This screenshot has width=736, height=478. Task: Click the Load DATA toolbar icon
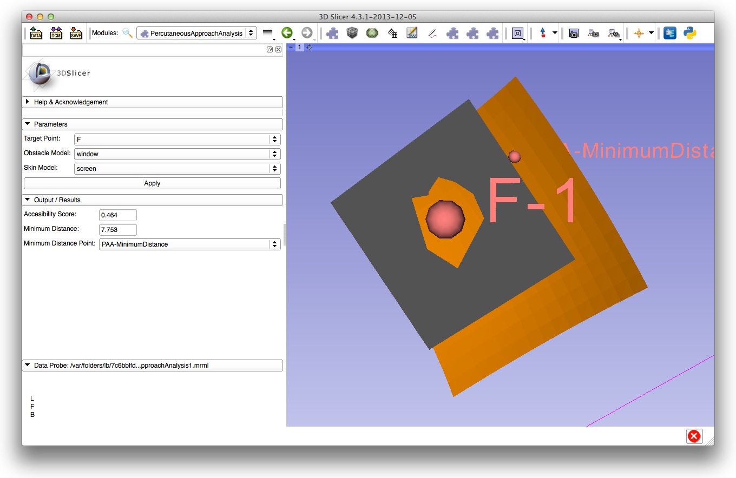(36, 34)
